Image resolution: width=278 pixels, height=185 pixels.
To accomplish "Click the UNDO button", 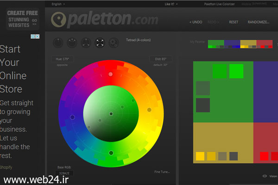I will 196,22.
